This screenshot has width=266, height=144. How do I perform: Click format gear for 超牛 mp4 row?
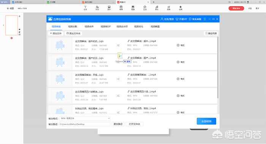[x=178, y=45]
